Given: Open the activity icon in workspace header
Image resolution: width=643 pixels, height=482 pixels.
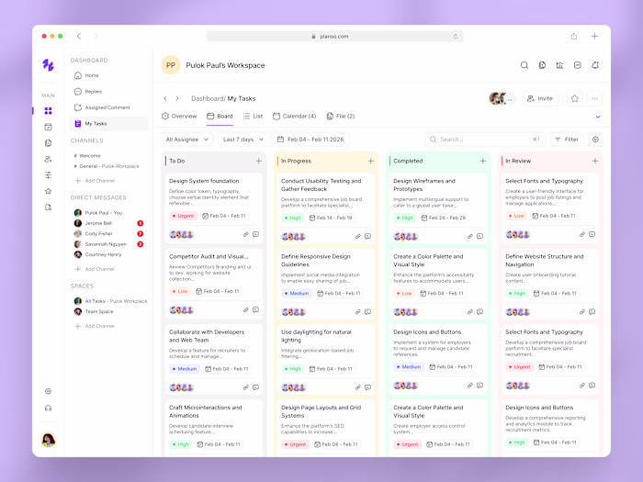Looking at the screenshot, I should pos(578,65).
